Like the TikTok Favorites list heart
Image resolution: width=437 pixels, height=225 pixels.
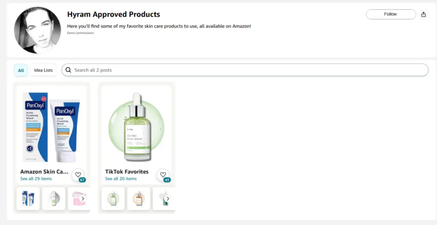163,175
